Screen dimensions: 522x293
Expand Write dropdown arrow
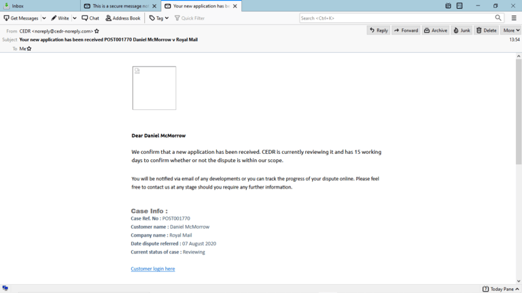[x=75, y=18]
